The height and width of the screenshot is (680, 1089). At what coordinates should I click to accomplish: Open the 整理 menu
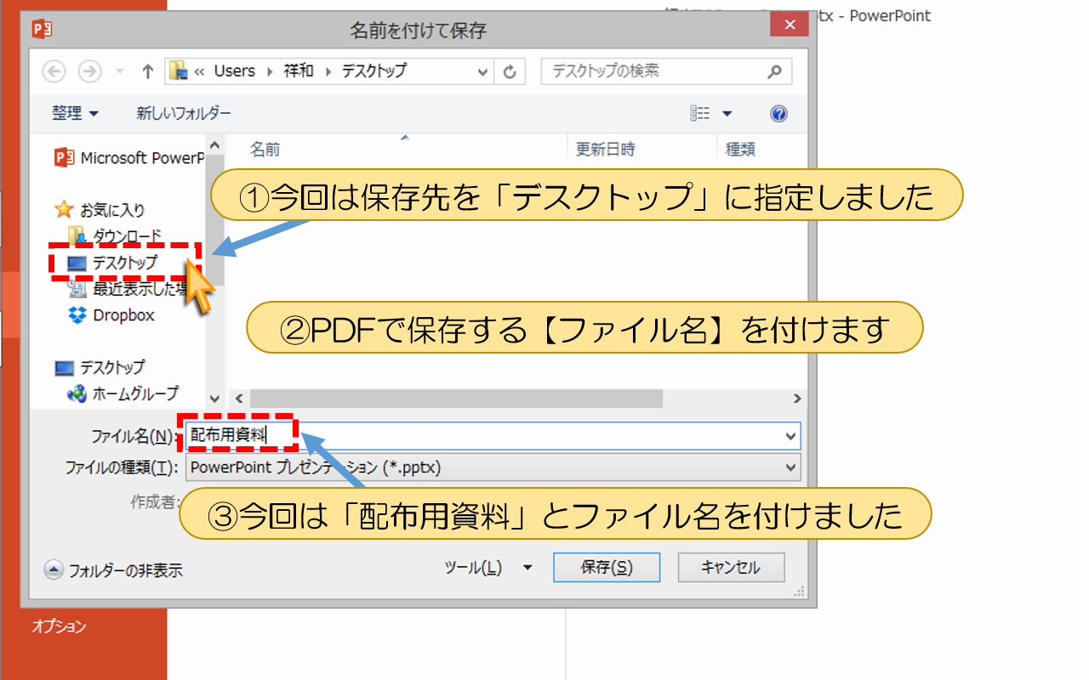point(75,113)
